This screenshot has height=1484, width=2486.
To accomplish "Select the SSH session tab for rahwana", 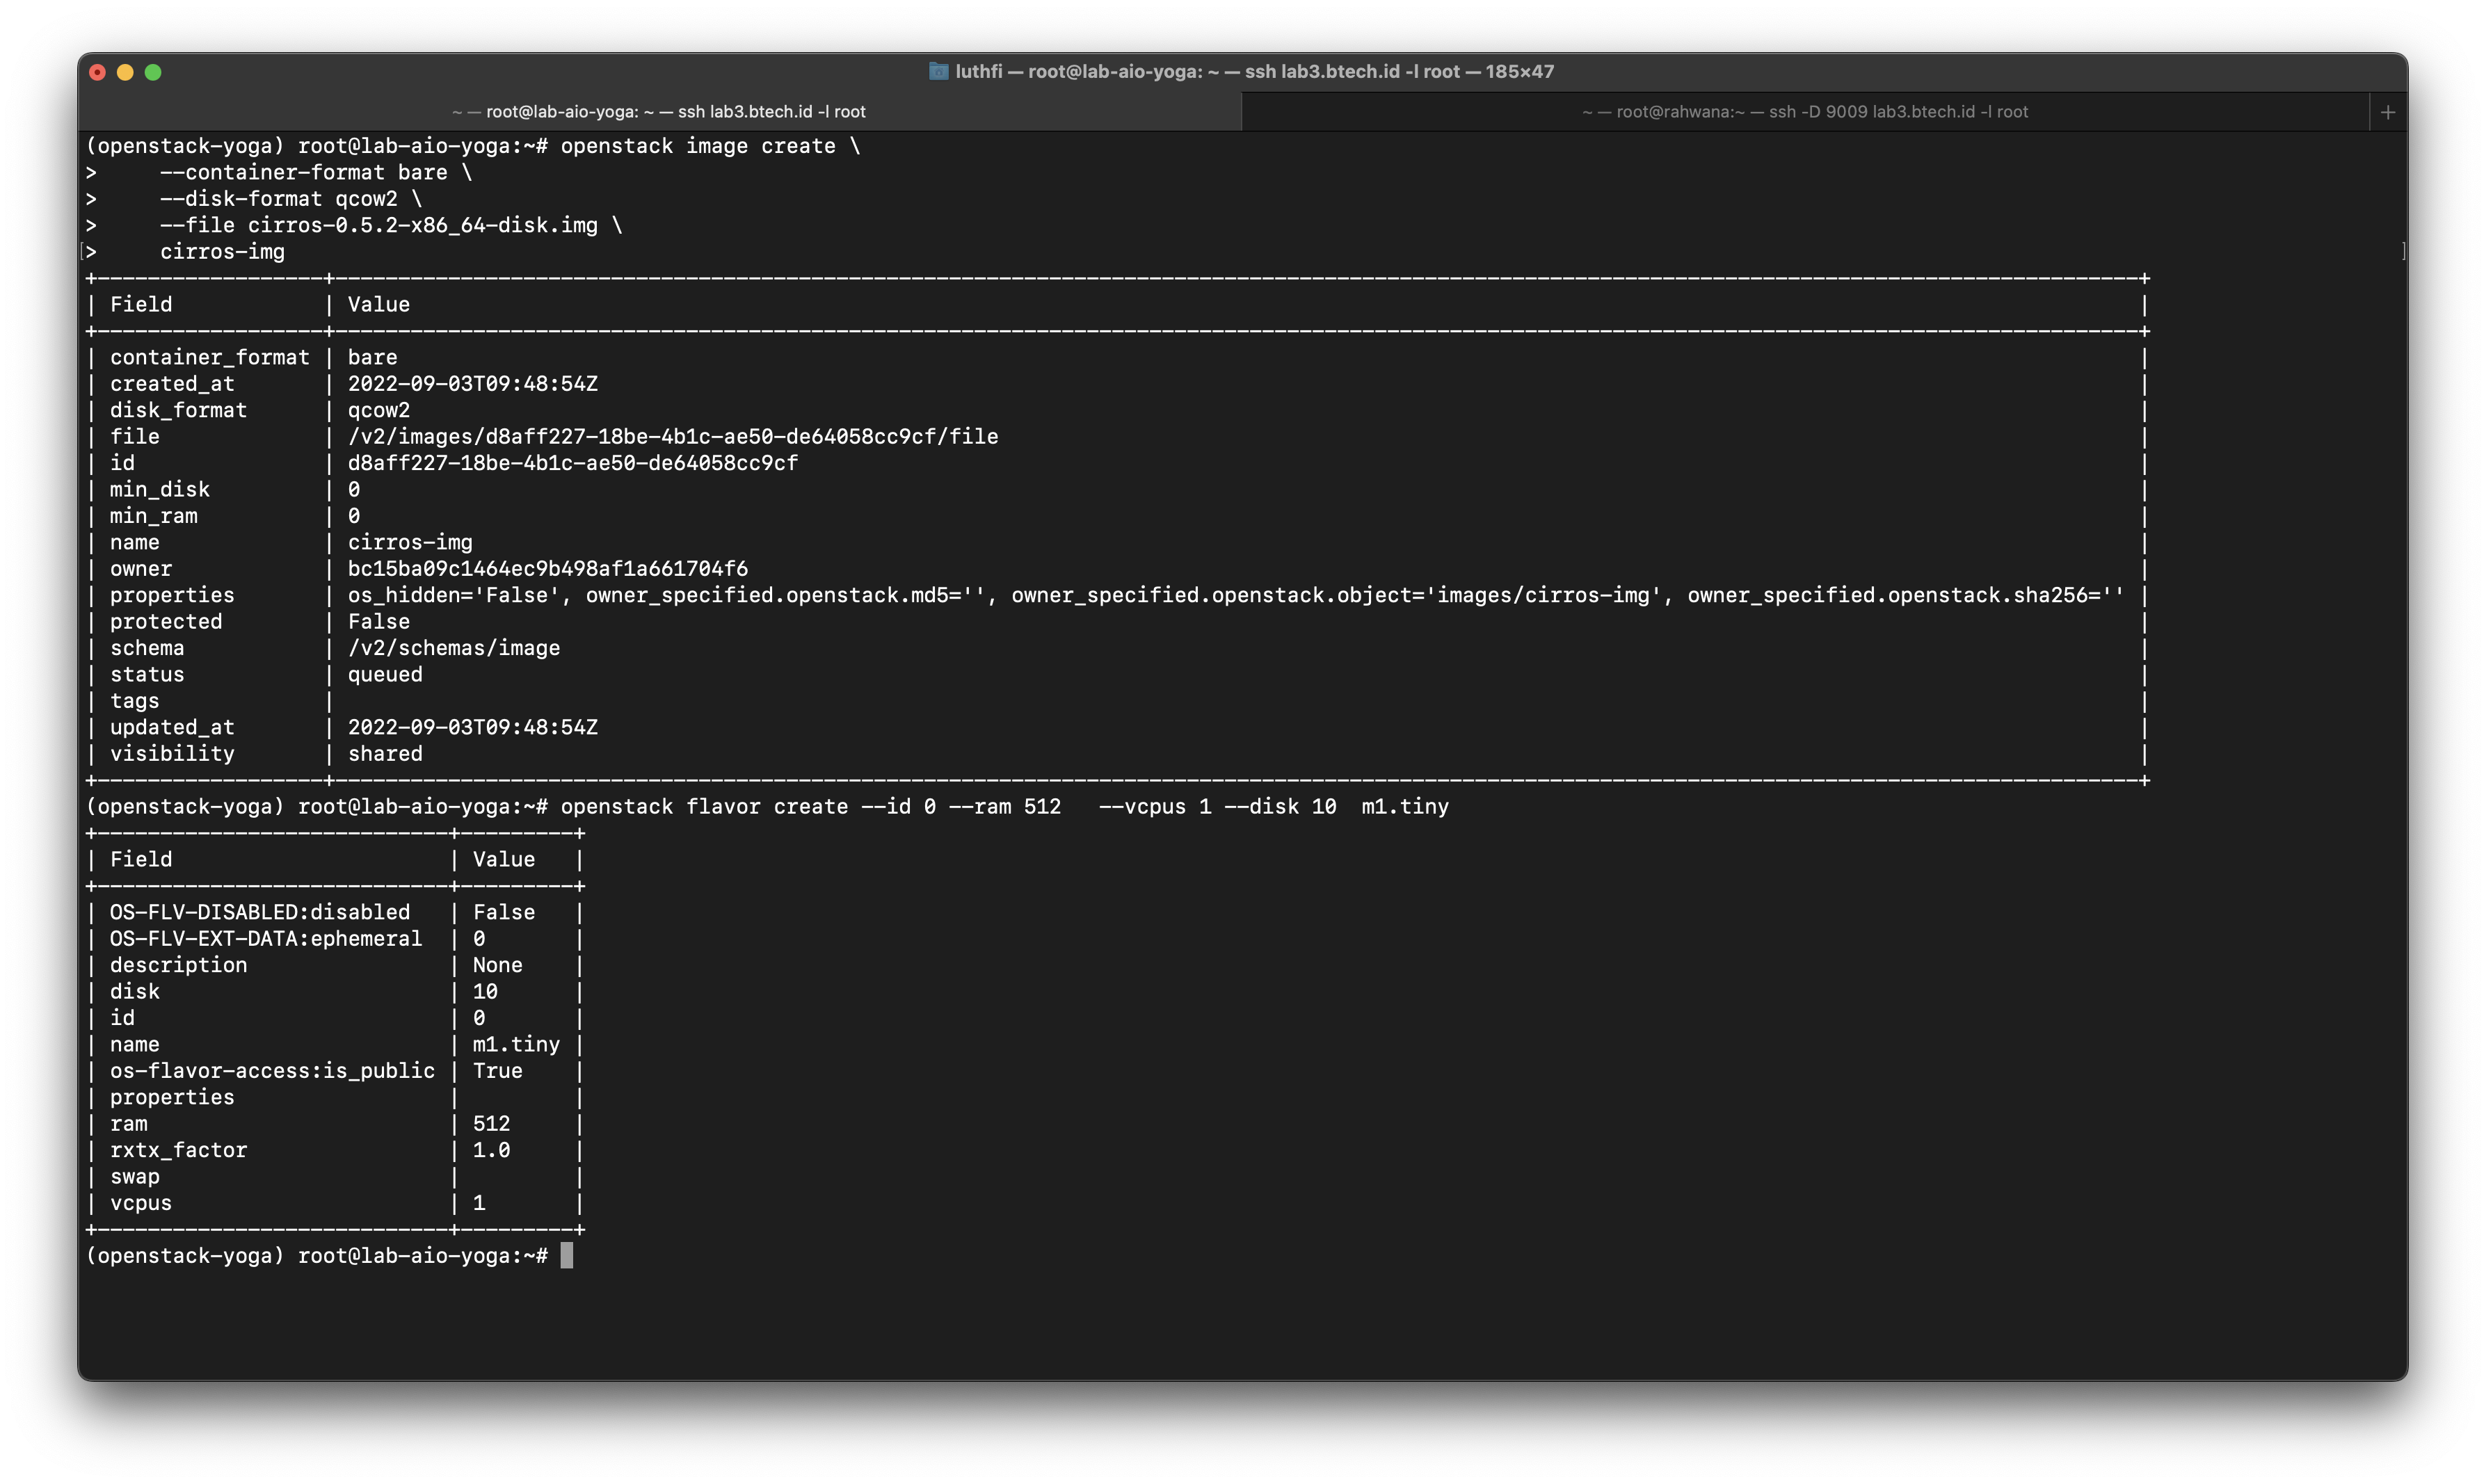I will click(1802, 110).
